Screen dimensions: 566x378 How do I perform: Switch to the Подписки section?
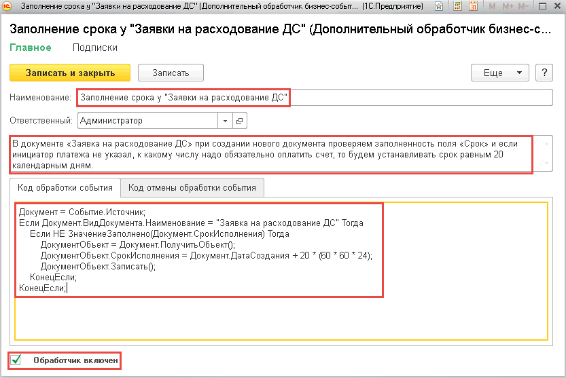pyautogui.click(x=95, y=48)
